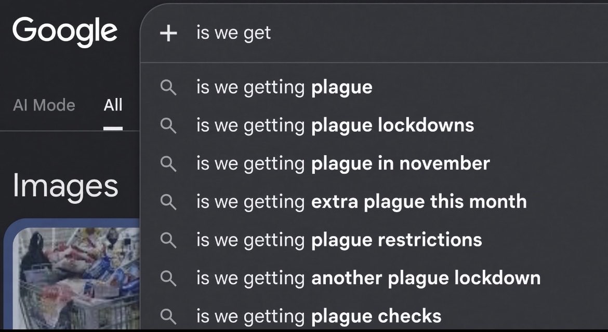Click the plus icon in search box

(x=168, y=33)
